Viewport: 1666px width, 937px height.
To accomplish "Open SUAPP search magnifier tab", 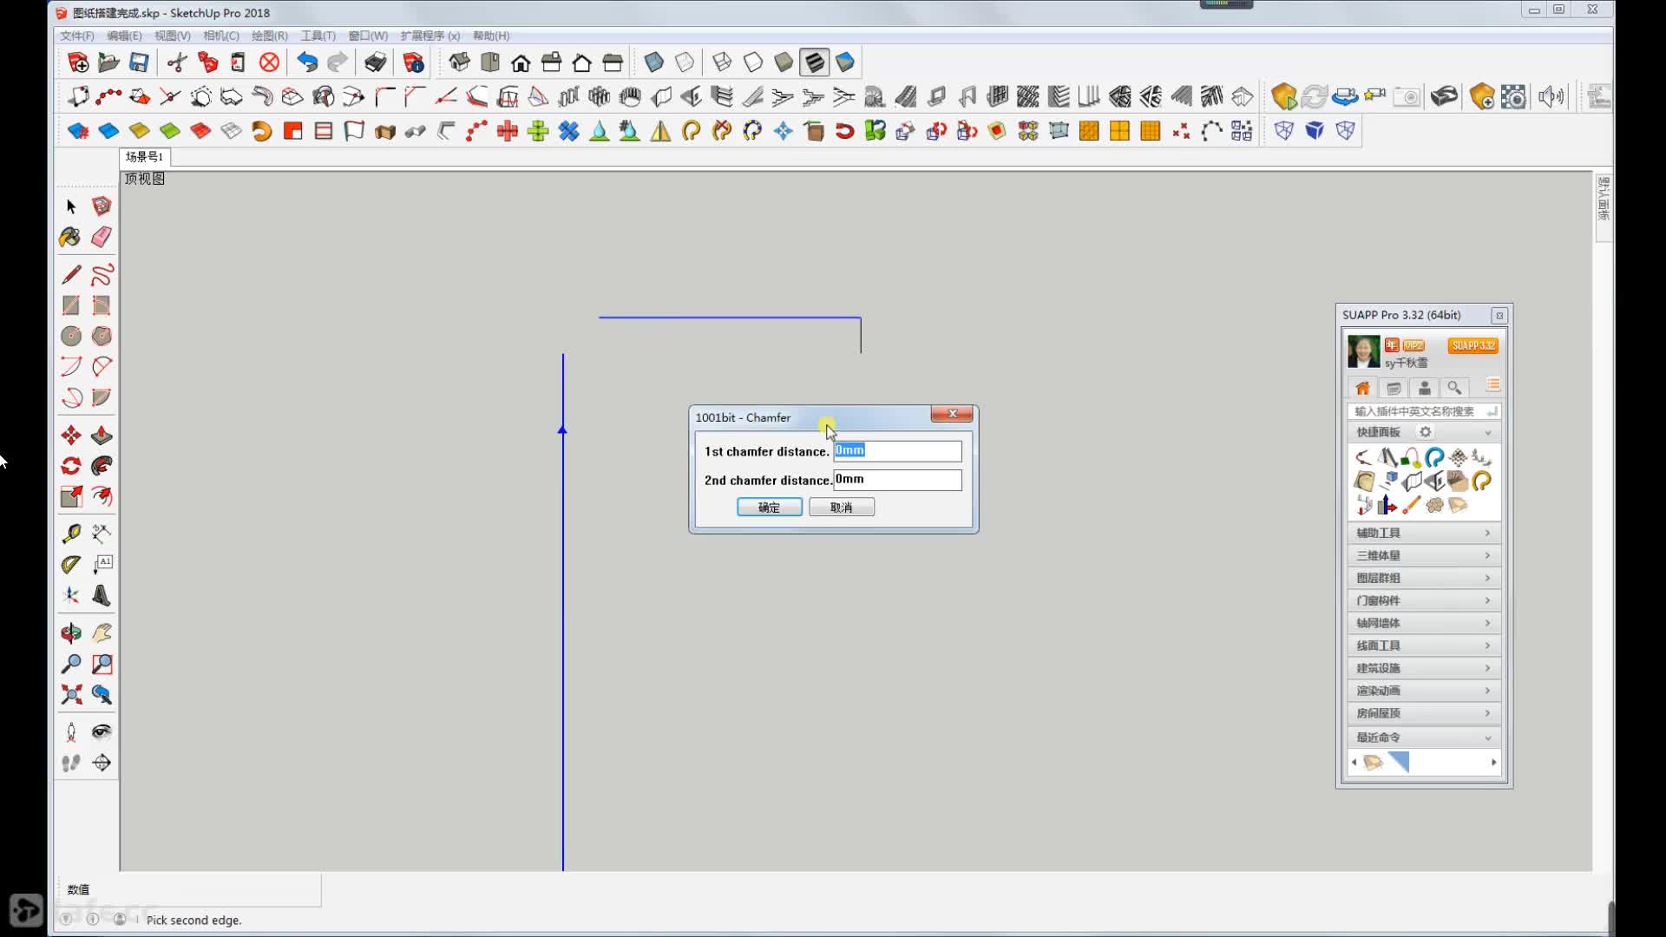I will tap(1454, 388).
